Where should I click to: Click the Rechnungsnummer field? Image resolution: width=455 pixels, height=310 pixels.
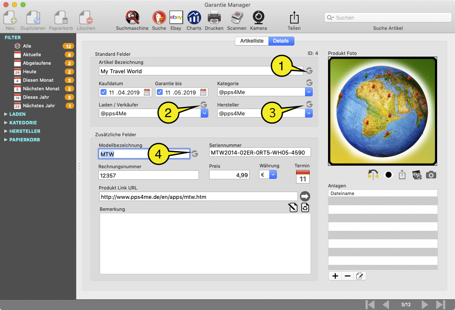click(149, 175)
